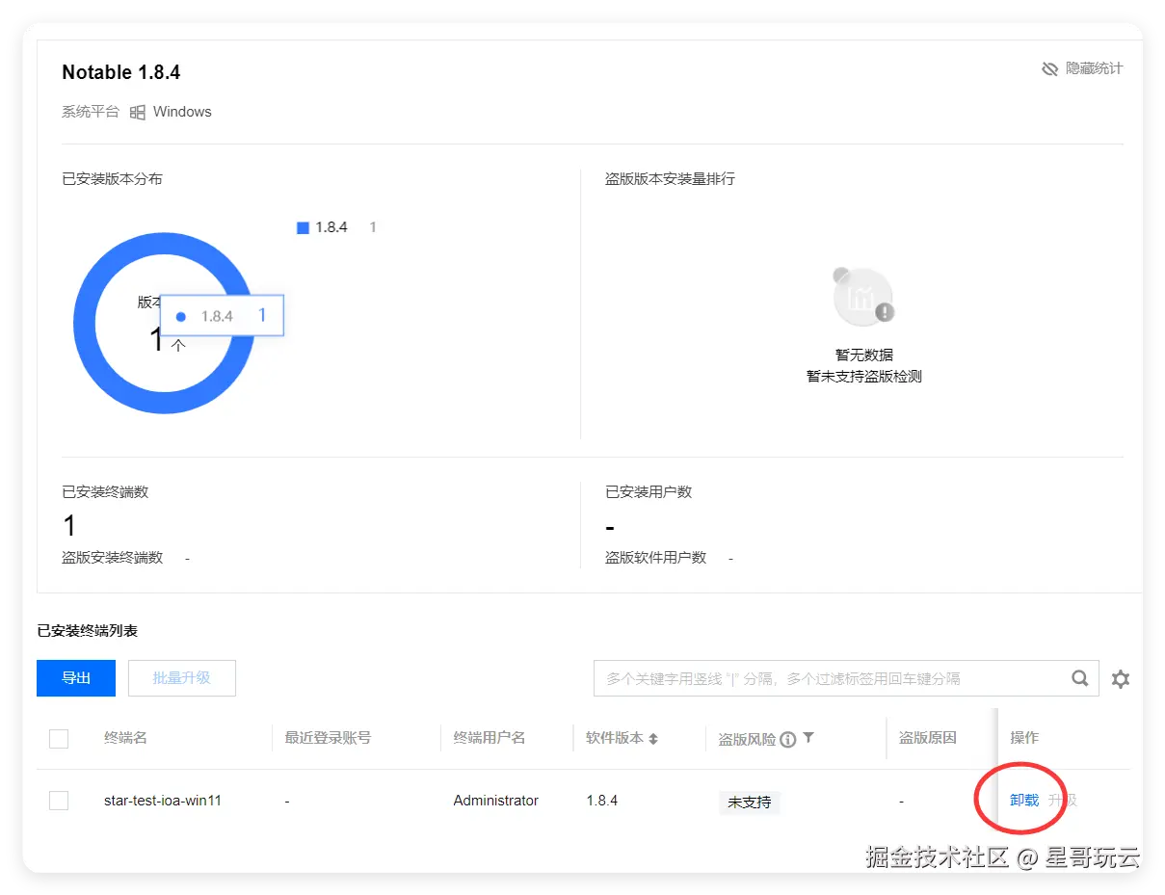Image resolution: width=1165 pixels, height=895 pixels.
Task: Click the 1.8.4 version cell in table
Action: pyautogui.click(x=602, y=801)
